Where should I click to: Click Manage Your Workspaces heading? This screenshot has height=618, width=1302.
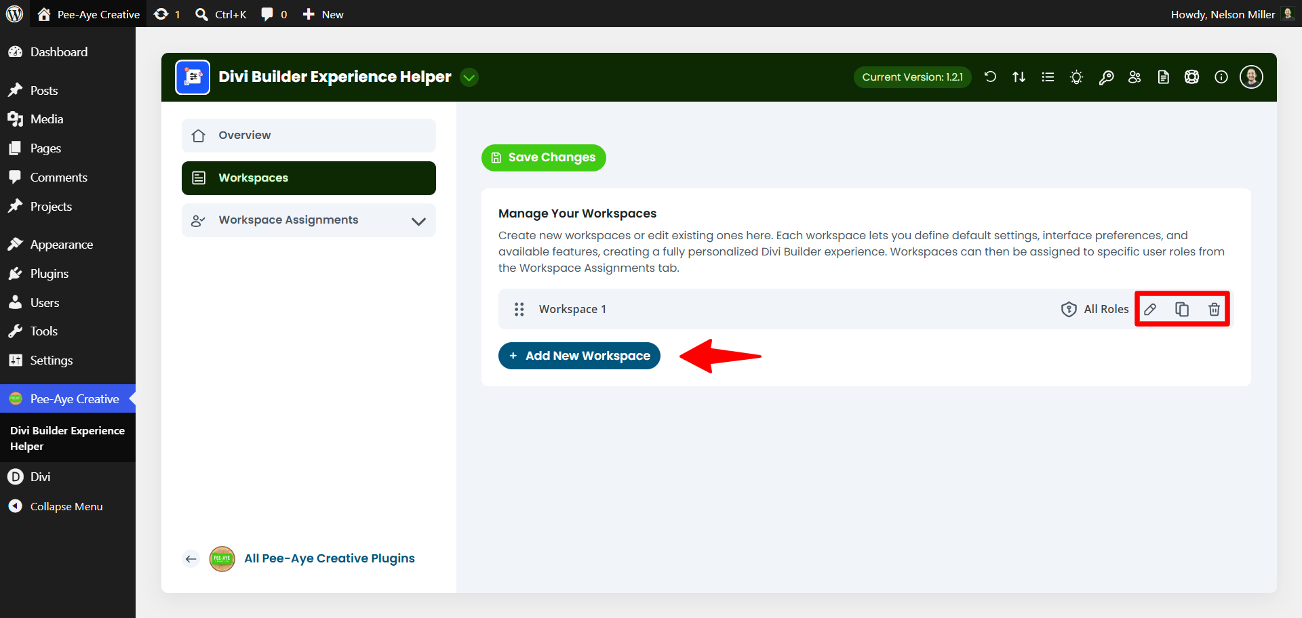[577, 213]
